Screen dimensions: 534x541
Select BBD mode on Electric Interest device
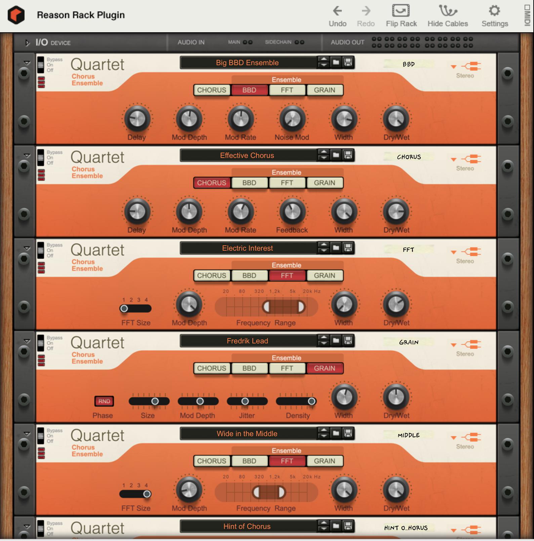click(249, 276)
